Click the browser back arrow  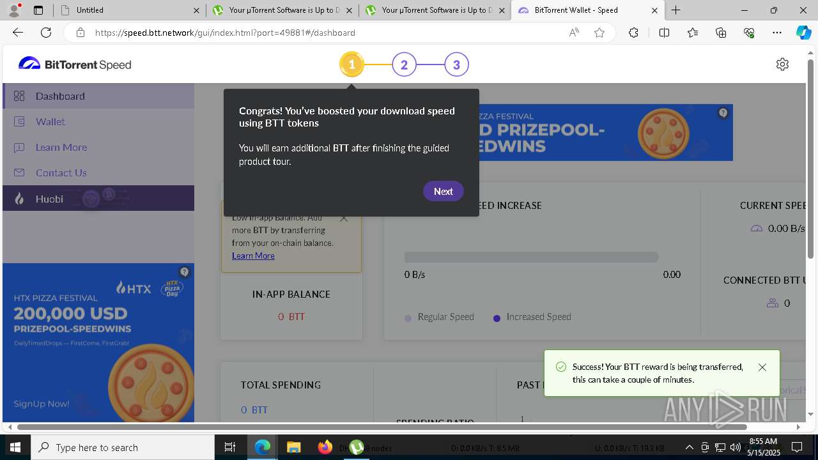coord(18,33)
